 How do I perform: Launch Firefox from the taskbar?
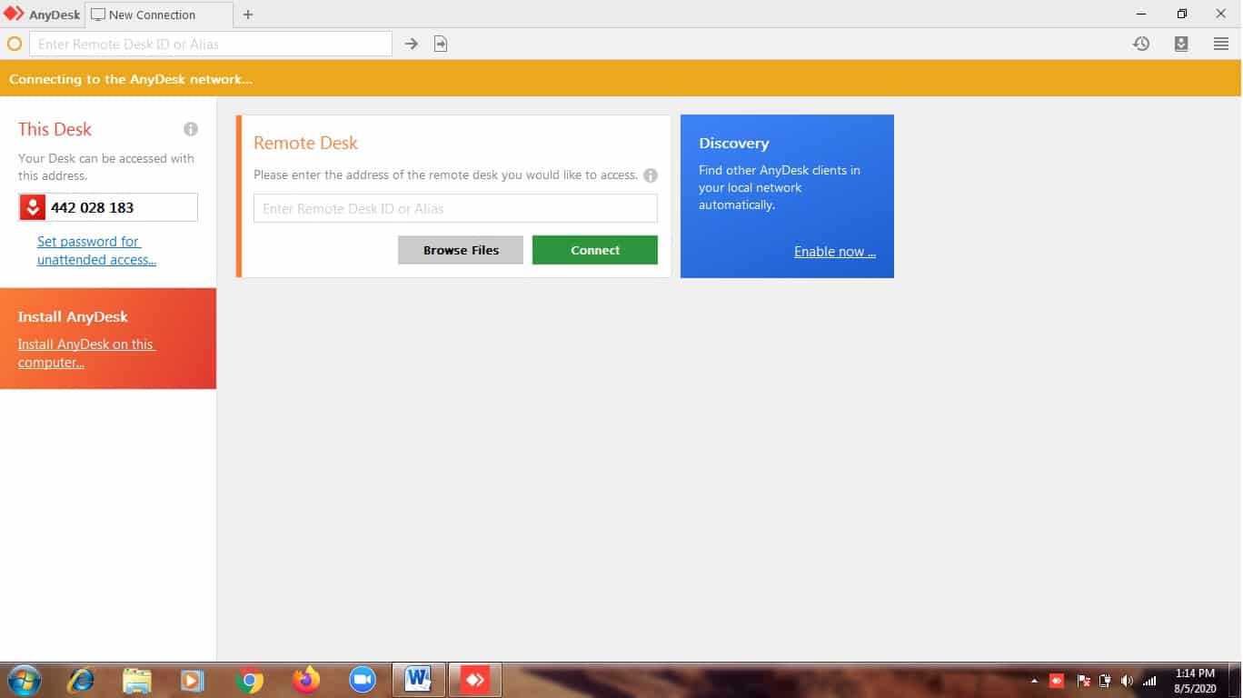coord(306,680)
